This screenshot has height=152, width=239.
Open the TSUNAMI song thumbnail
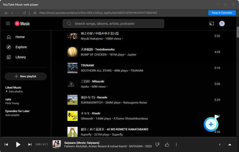(72, 68)
